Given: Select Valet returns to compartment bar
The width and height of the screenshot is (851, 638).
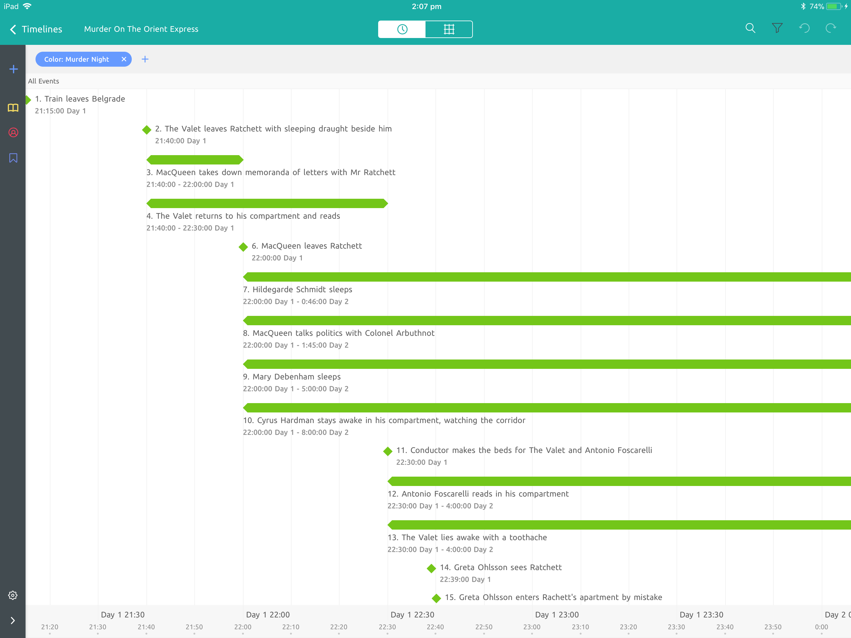Looking at the screenshot, I should click(x=267, y=203).
